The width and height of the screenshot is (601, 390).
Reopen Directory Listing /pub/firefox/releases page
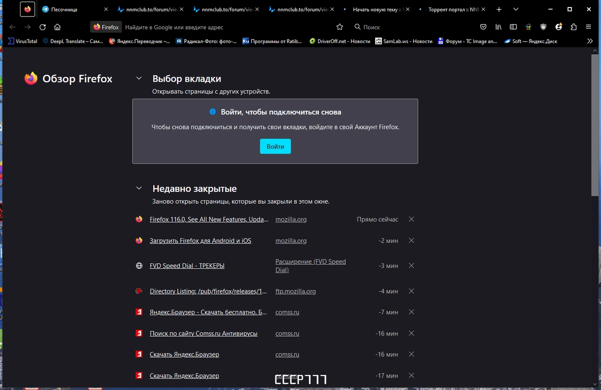pyautogui.click(x=209, y=291)
